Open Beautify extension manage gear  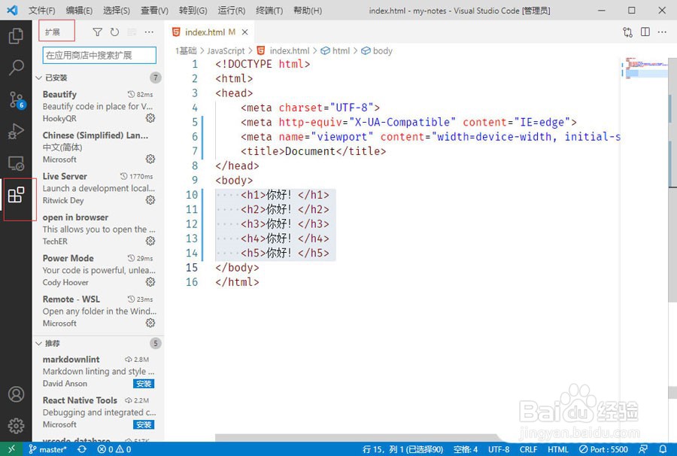150,118
